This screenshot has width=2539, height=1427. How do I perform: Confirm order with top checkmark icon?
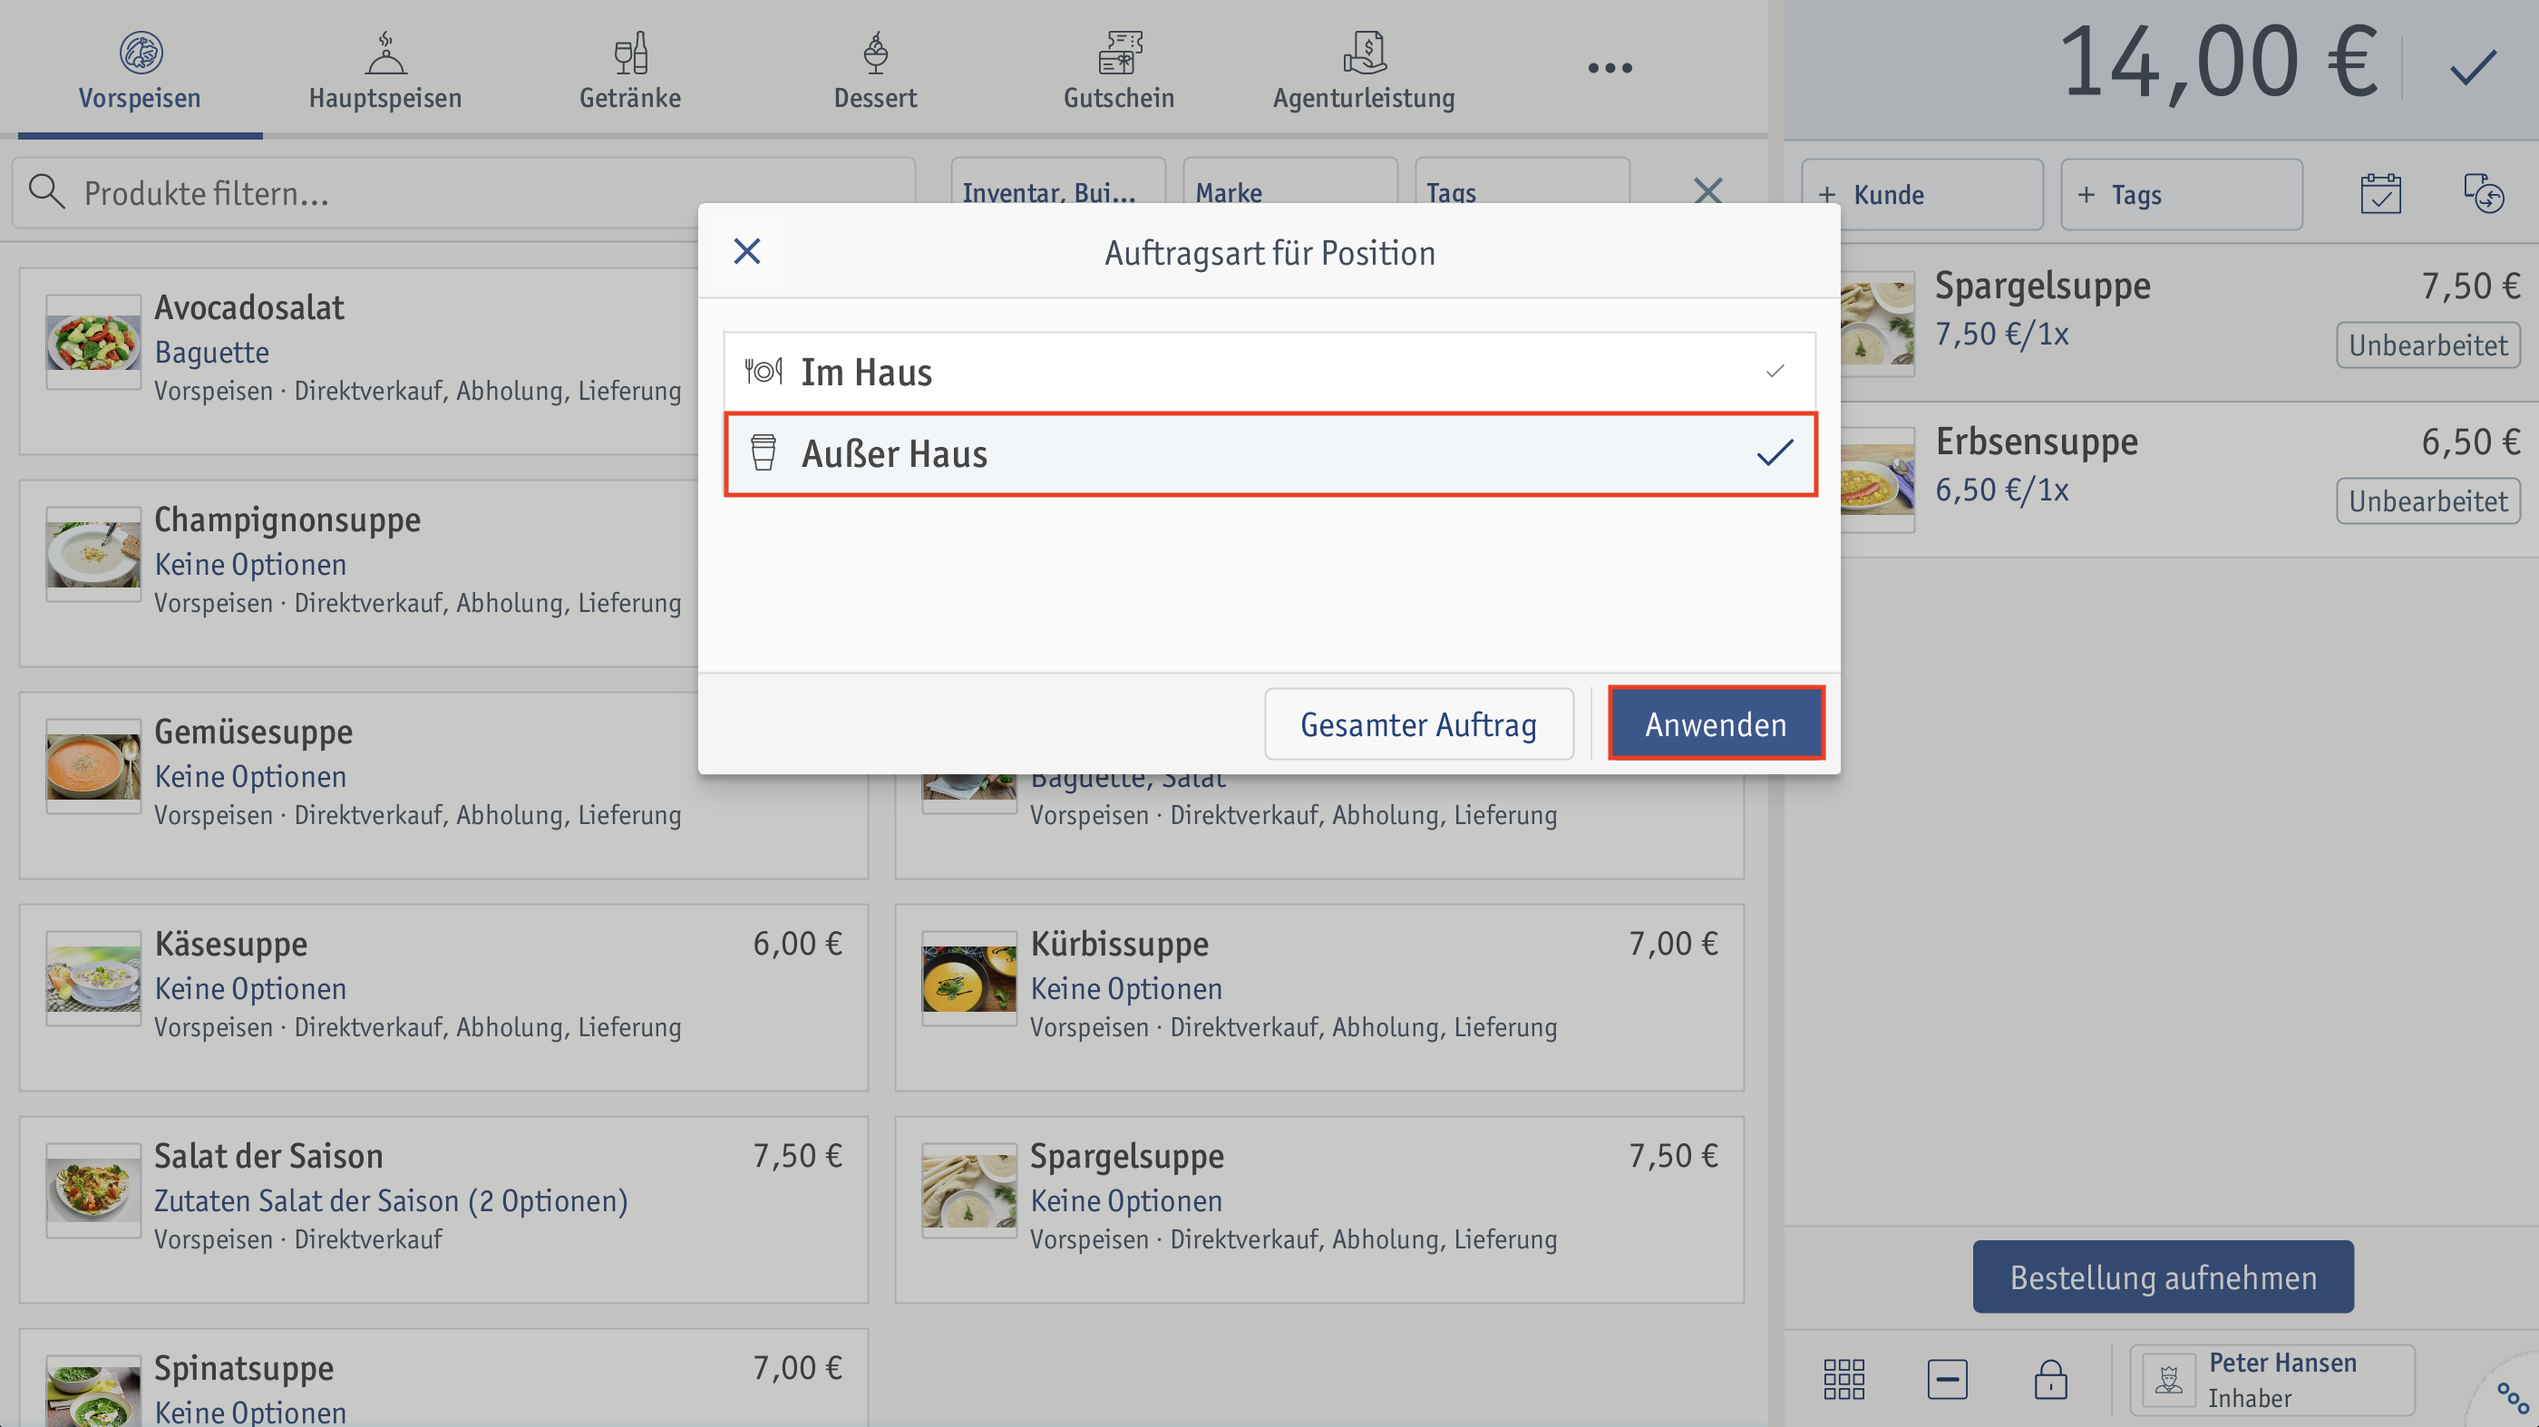(x=2472, y=67)
